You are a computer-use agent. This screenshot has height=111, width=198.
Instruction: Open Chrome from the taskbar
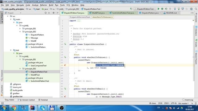tap(14, 108)
